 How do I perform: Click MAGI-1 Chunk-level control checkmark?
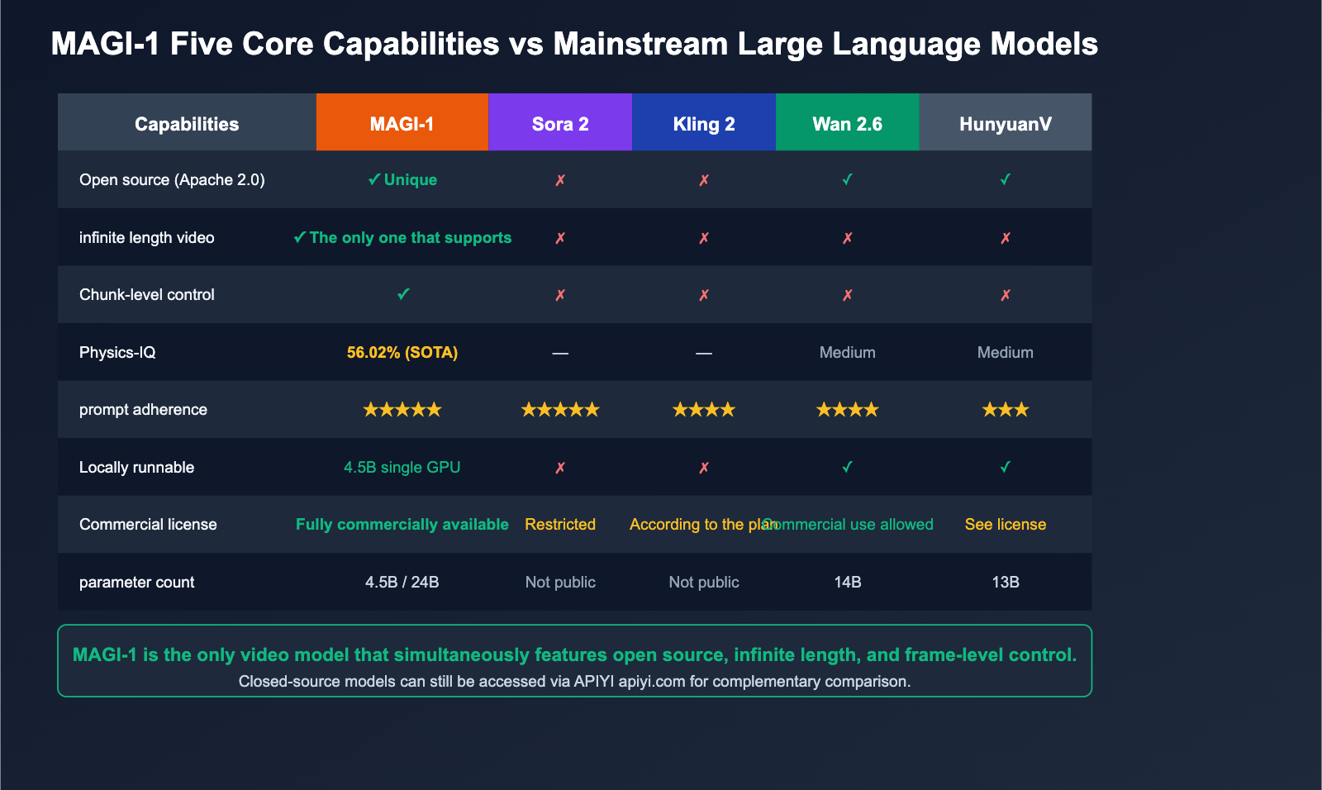click(402, 294)
